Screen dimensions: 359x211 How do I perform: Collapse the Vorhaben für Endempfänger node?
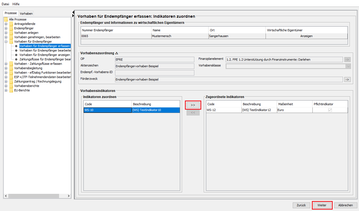6,42
